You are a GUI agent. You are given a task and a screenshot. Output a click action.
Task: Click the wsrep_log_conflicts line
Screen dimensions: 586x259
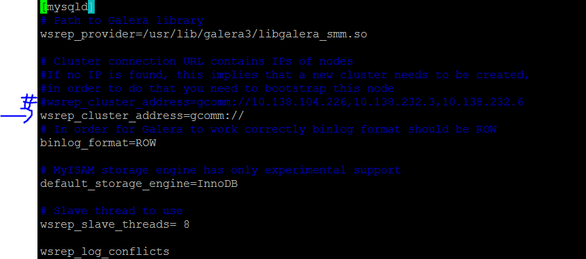pyautogui.click(x=105, y=252)
